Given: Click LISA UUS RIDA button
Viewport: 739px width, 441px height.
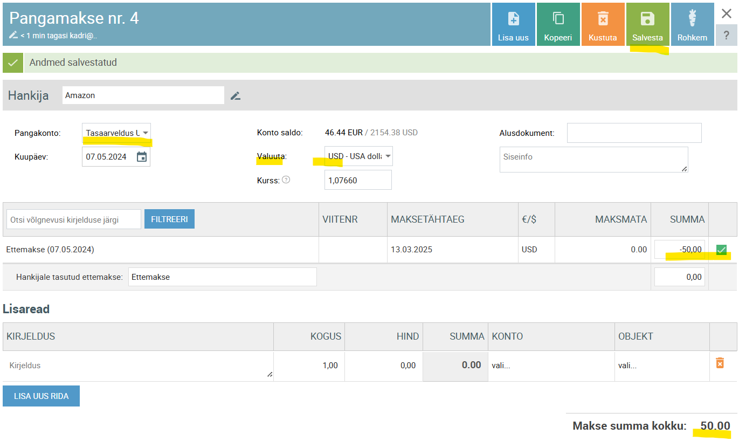Looking at the screenshot, I should pyautogui.click(x=41, y=396).
